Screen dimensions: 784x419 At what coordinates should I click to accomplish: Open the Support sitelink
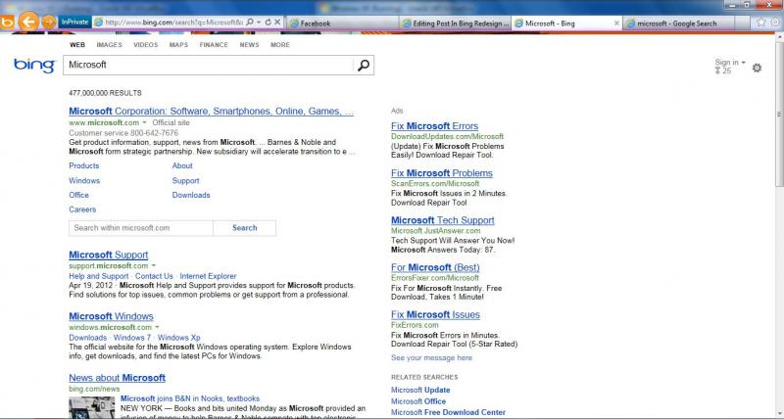[x=185, y=181]
